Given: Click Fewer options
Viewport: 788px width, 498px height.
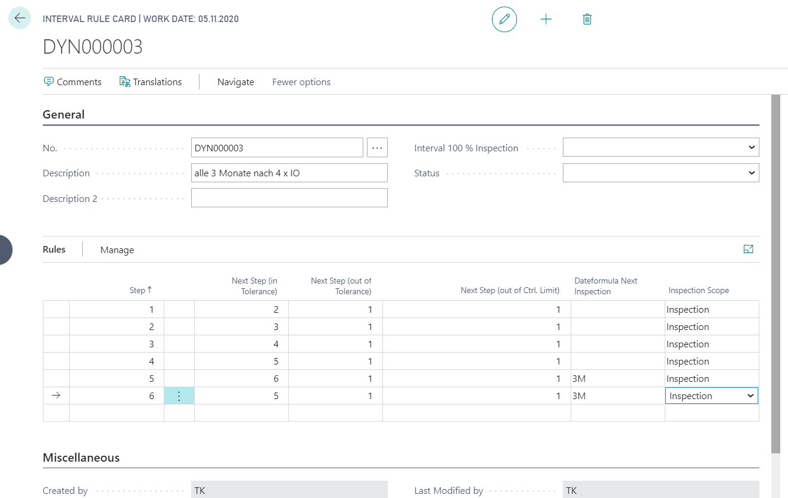Looking at the screenshot, I should click(301, 82).
